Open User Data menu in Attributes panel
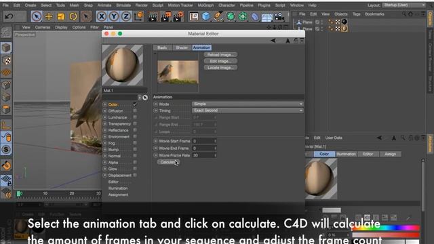This screenshot has width=434, height=244. pyautogui.click(x=334, y=138)
